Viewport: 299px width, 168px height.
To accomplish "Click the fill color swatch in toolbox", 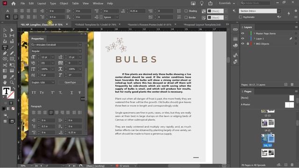I will coord(6,91).
